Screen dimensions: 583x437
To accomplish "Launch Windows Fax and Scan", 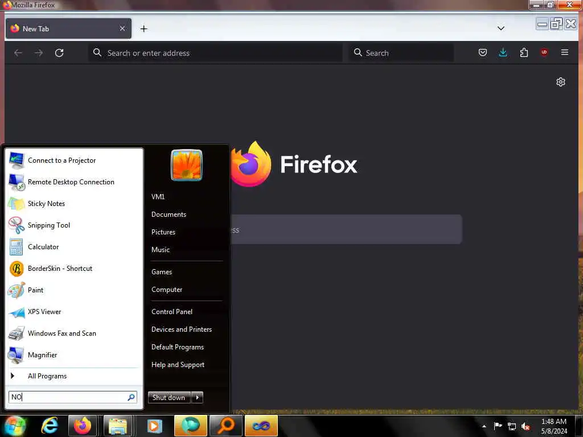I will coord(74,333).
